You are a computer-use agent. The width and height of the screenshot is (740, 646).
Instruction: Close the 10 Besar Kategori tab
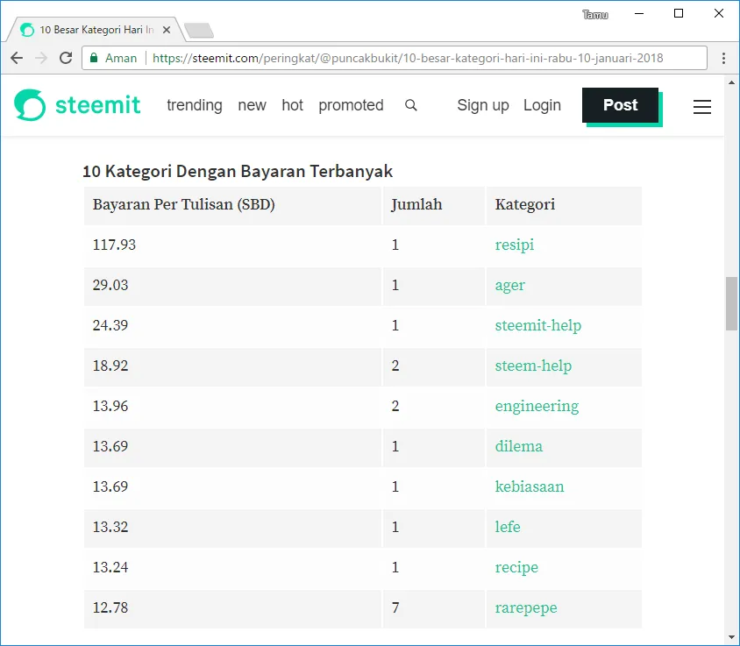point(166,30)
